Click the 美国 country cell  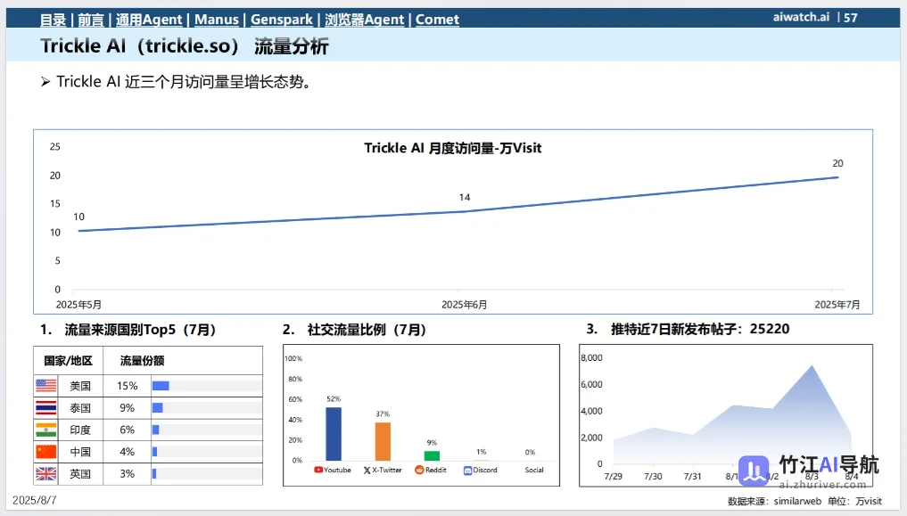tap(80, 386)
